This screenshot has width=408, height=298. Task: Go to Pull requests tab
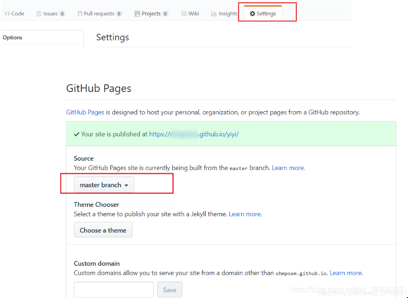100,14
